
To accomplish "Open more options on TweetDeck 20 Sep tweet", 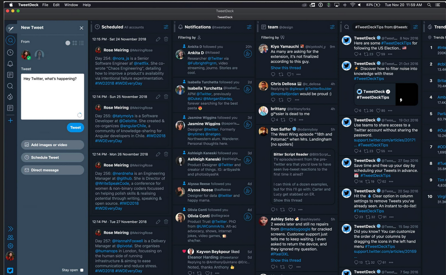I will tap(392, 217).
